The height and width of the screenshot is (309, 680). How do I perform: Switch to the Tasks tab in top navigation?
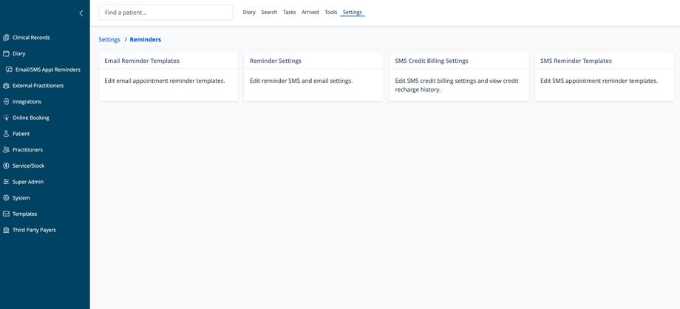[289, 13]
